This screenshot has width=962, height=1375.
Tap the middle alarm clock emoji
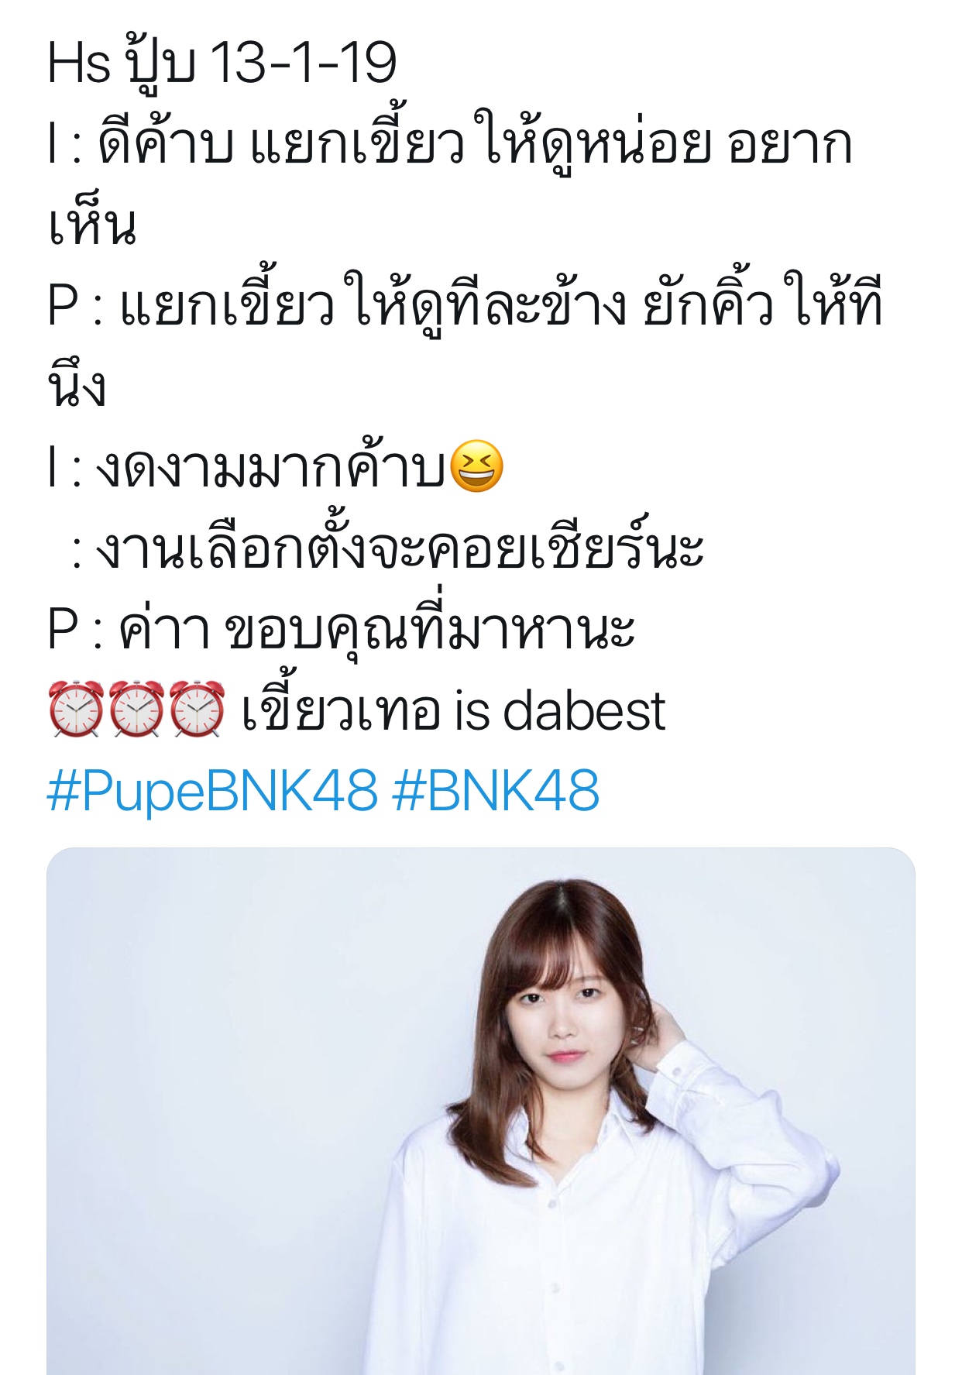point(136,709)
